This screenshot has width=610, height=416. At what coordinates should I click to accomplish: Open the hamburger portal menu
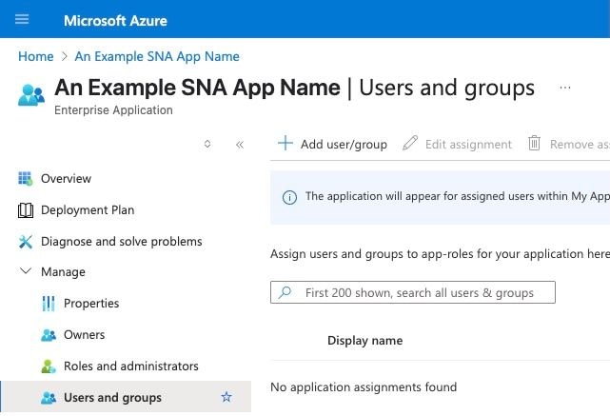pyautogui.click(x=22, y=19)
